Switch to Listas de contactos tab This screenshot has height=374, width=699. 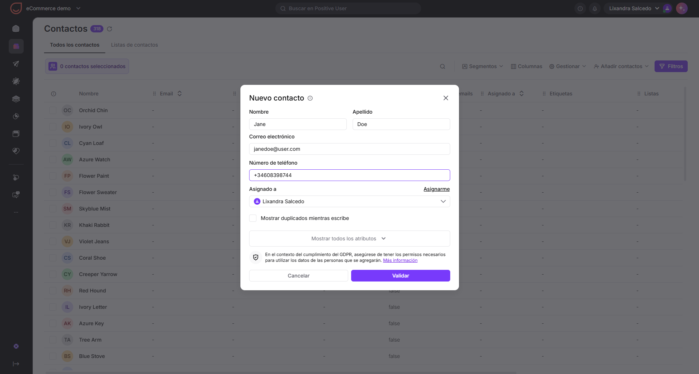click(134, 45)
